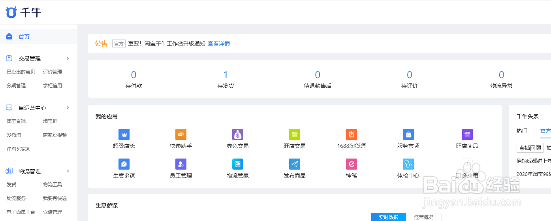This screenshot has height=221, width=551.
Task: Open the 旺店商品 app icon
Action: [467, 134]
